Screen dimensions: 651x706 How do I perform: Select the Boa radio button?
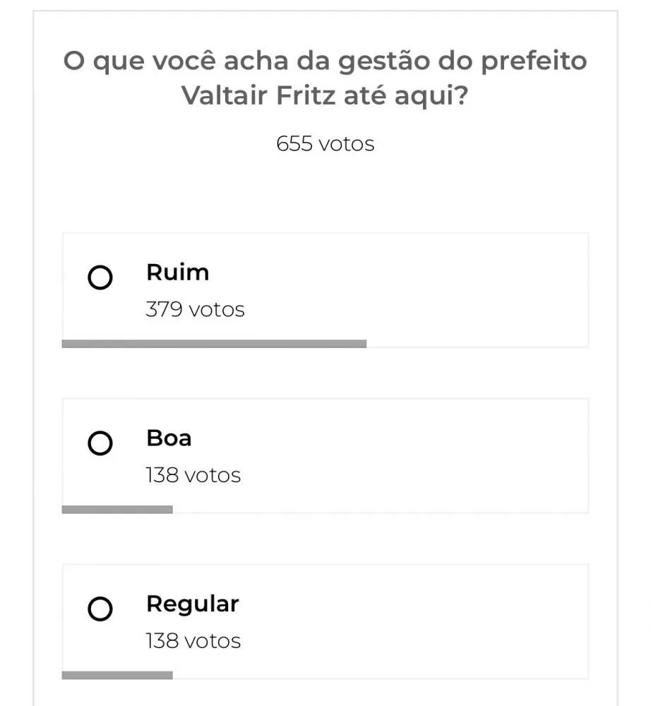(100, 443)
